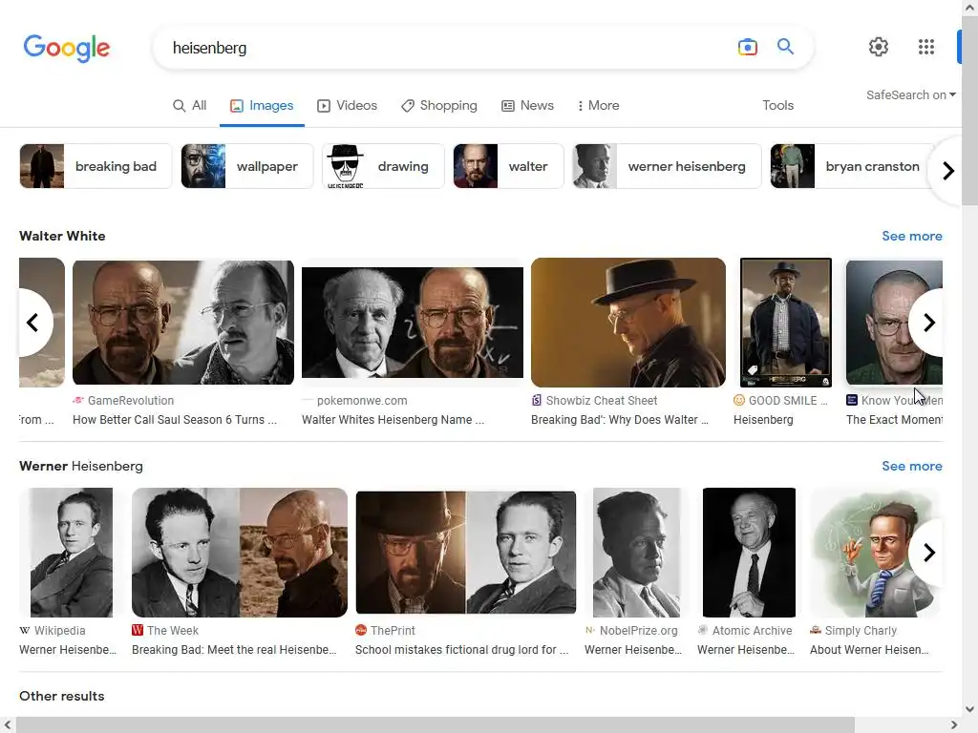Click 'Breaking Bad: Meet the real Heisenbe...' title
Image resolution: width=978 pixels, height=733 pixels.
point(234,649)
